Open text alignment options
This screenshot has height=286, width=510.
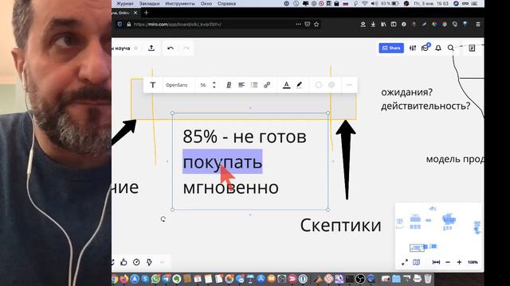[x=241, y=85]
